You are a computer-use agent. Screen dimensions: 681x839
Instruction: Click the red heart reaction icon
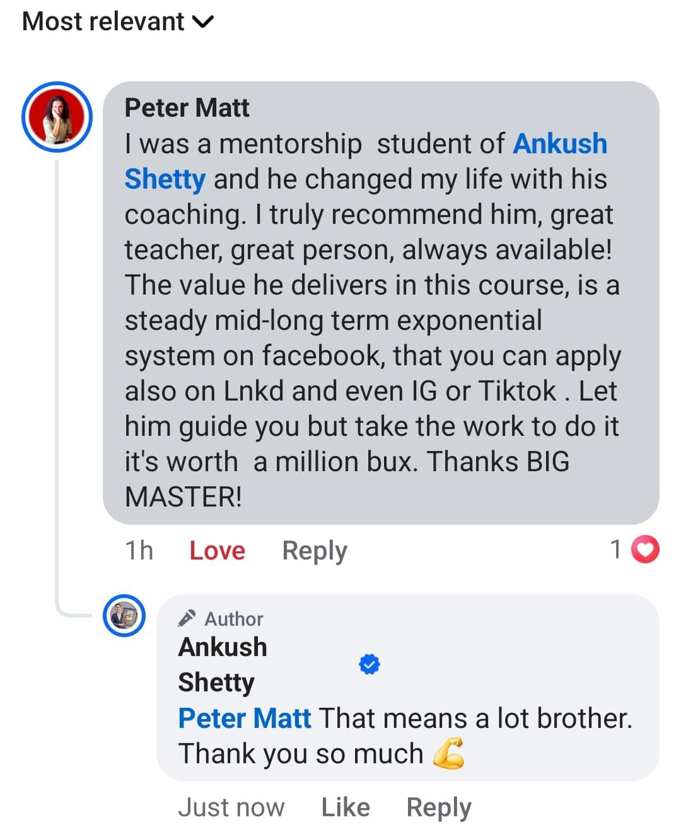click(x=645, y=550)
